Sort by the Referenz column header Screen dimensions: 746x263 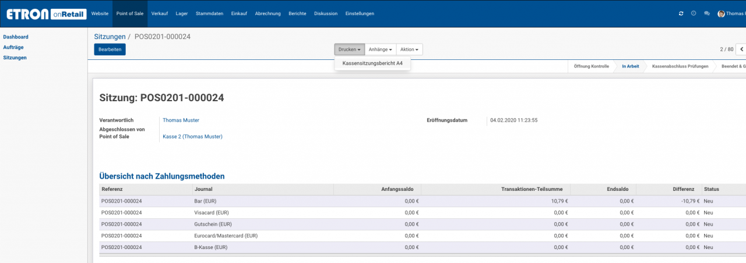click(x=146, y=189)
